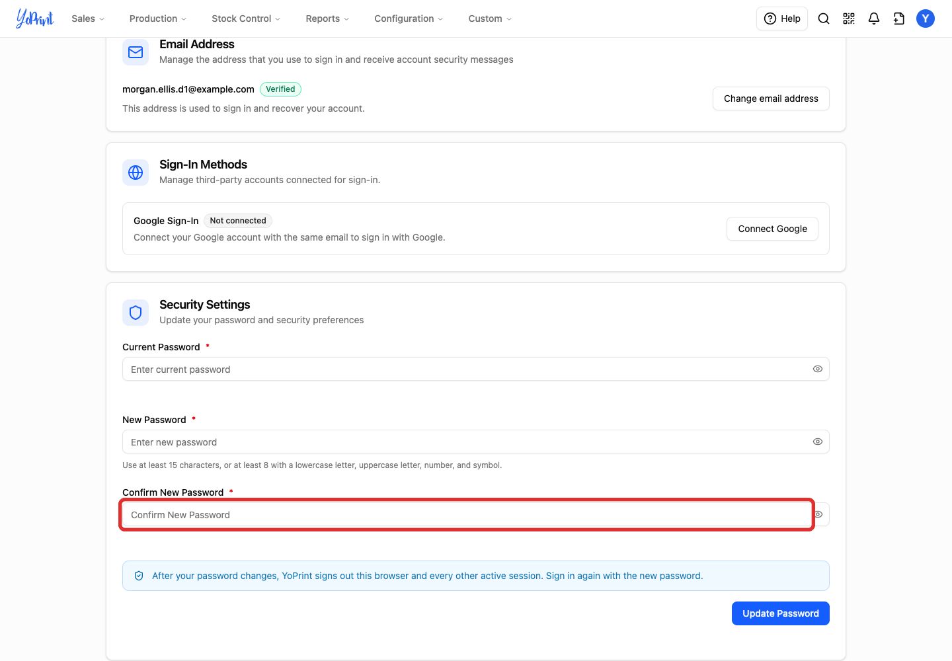The image size is (952, 661).
Task: Click the Google Sign-In label
Action: pyautogui.click(x=166, y=221)
